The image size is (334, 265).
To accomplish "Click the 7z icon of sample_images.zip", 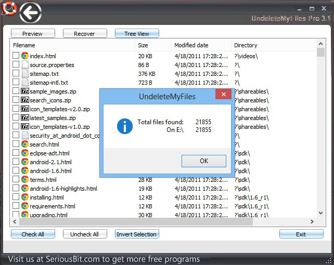I will (25, 91).
